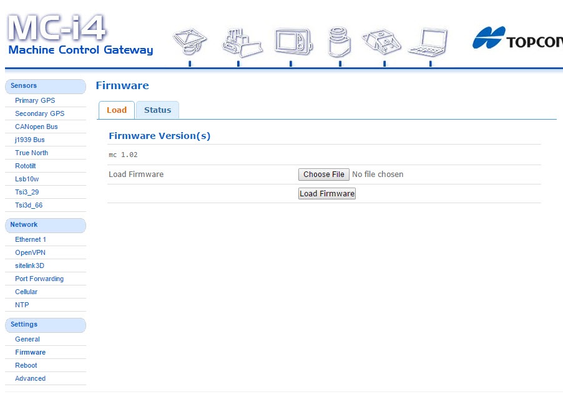The height and width of the screenshot is (397, 563).
Task: Click the Topcon logo
Action: click(518, 37)
